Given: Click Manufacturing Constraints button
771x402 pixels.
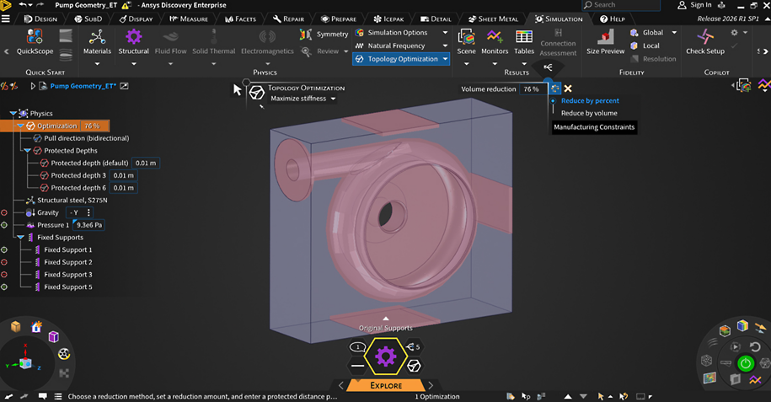Looking at the screenshot, I should 594,127.
